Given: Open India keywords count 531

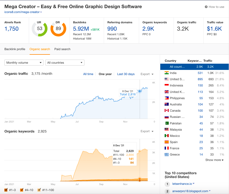Looking at the screenshot, I should [x=200, y=73].
